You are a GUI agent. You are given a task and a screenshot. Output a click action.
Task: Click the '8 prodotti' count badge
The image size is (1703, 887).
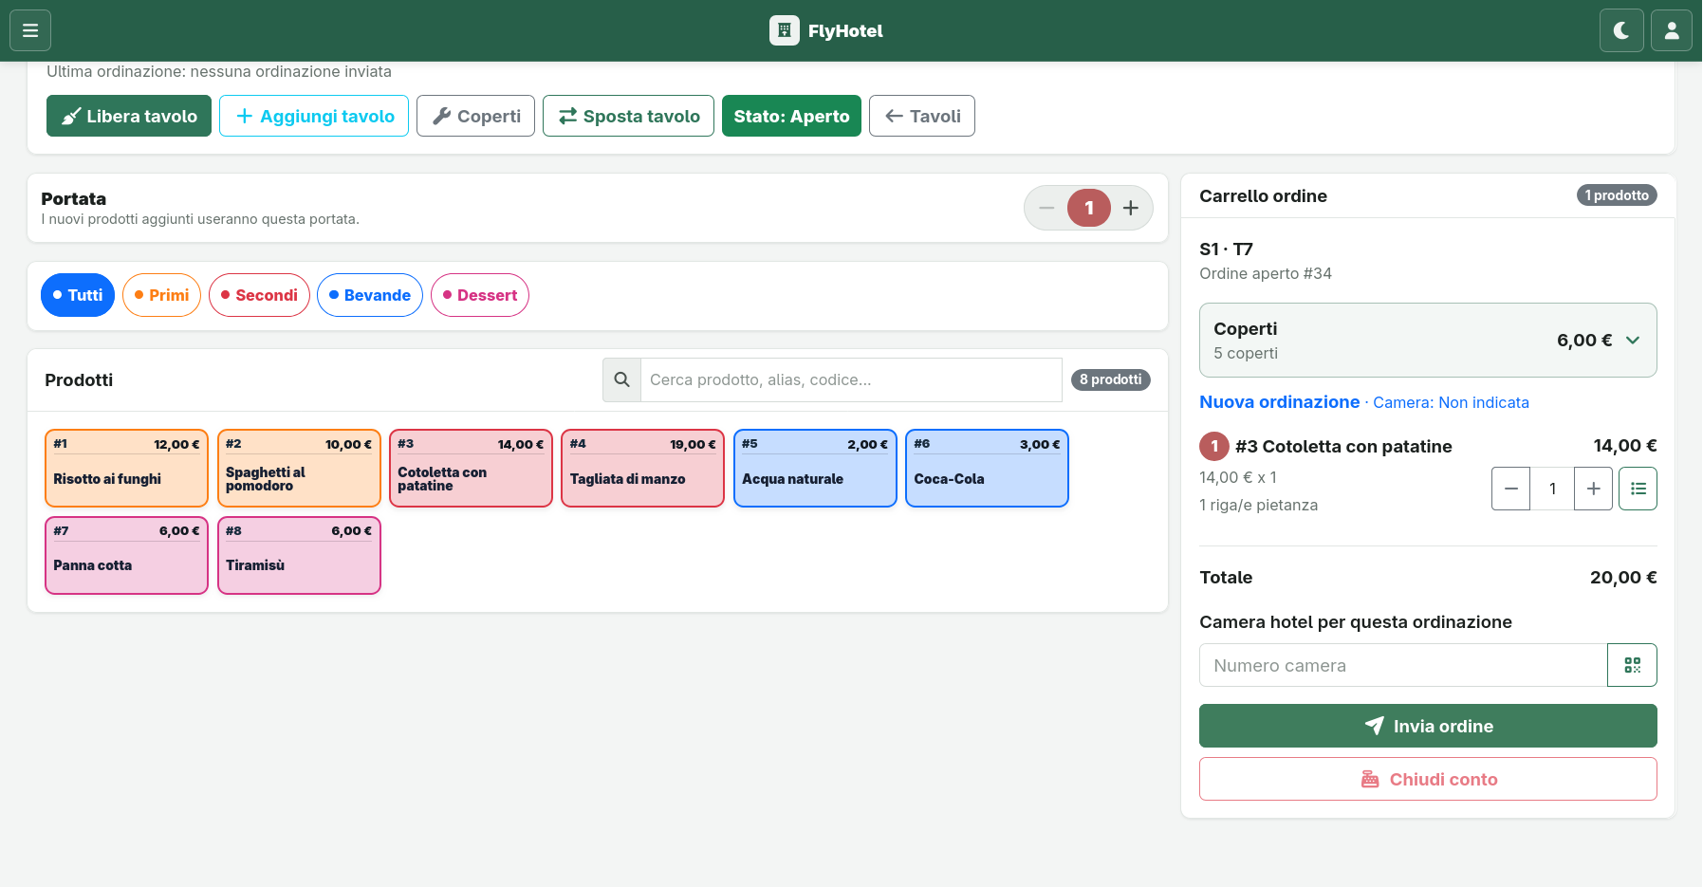pos(1110,379)
